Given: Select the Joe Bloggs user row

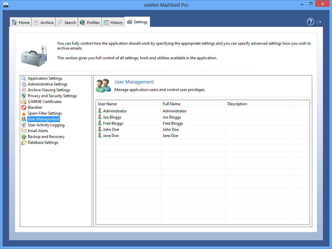Looking at the screenshot, I should [112, 117].
